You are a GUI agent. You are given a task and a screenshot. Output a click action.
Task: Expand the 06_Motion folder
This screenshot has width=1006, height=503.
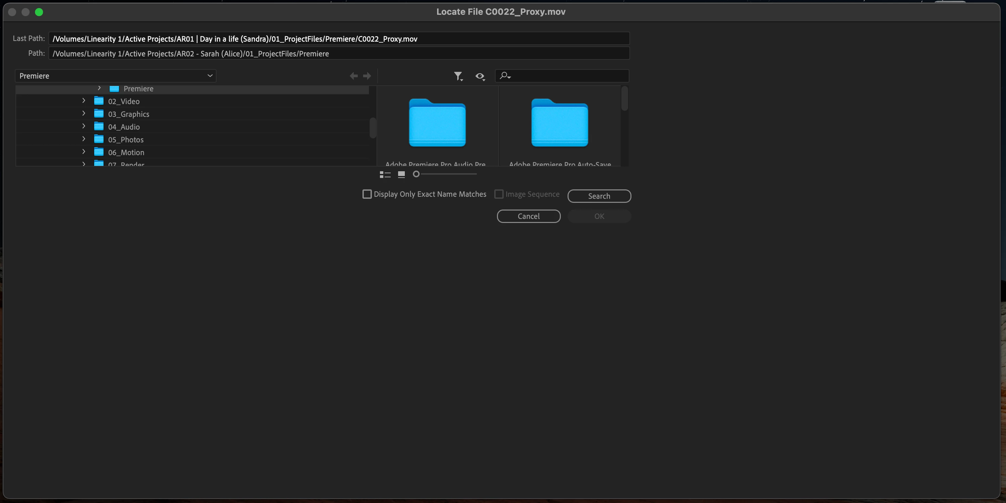tap(84, 152)
